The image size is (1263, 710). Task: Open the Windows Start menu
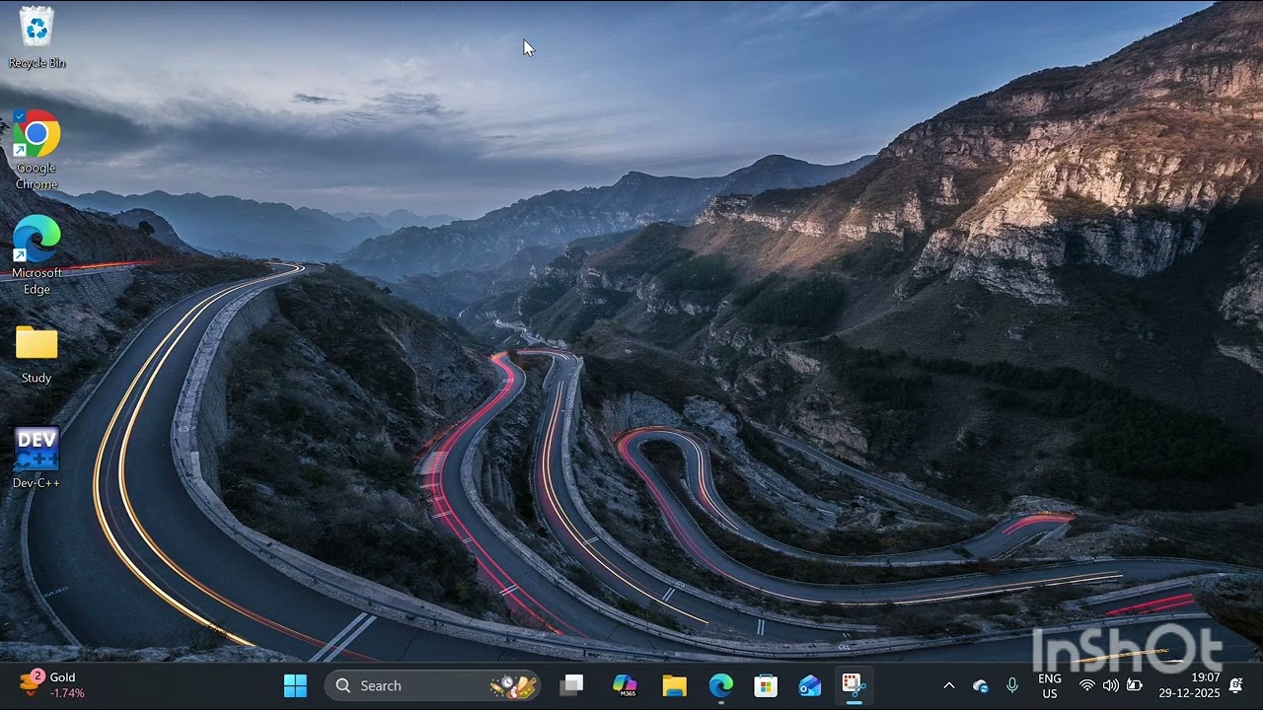click(295, 685)
